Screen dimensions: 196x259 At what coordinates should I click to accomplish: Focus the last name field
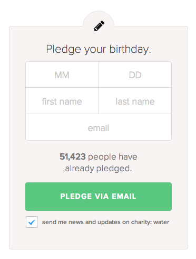135,101
